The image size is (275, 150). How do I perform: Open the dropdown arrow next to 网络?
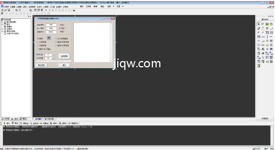pyautogui.click(x=114, y=6)
